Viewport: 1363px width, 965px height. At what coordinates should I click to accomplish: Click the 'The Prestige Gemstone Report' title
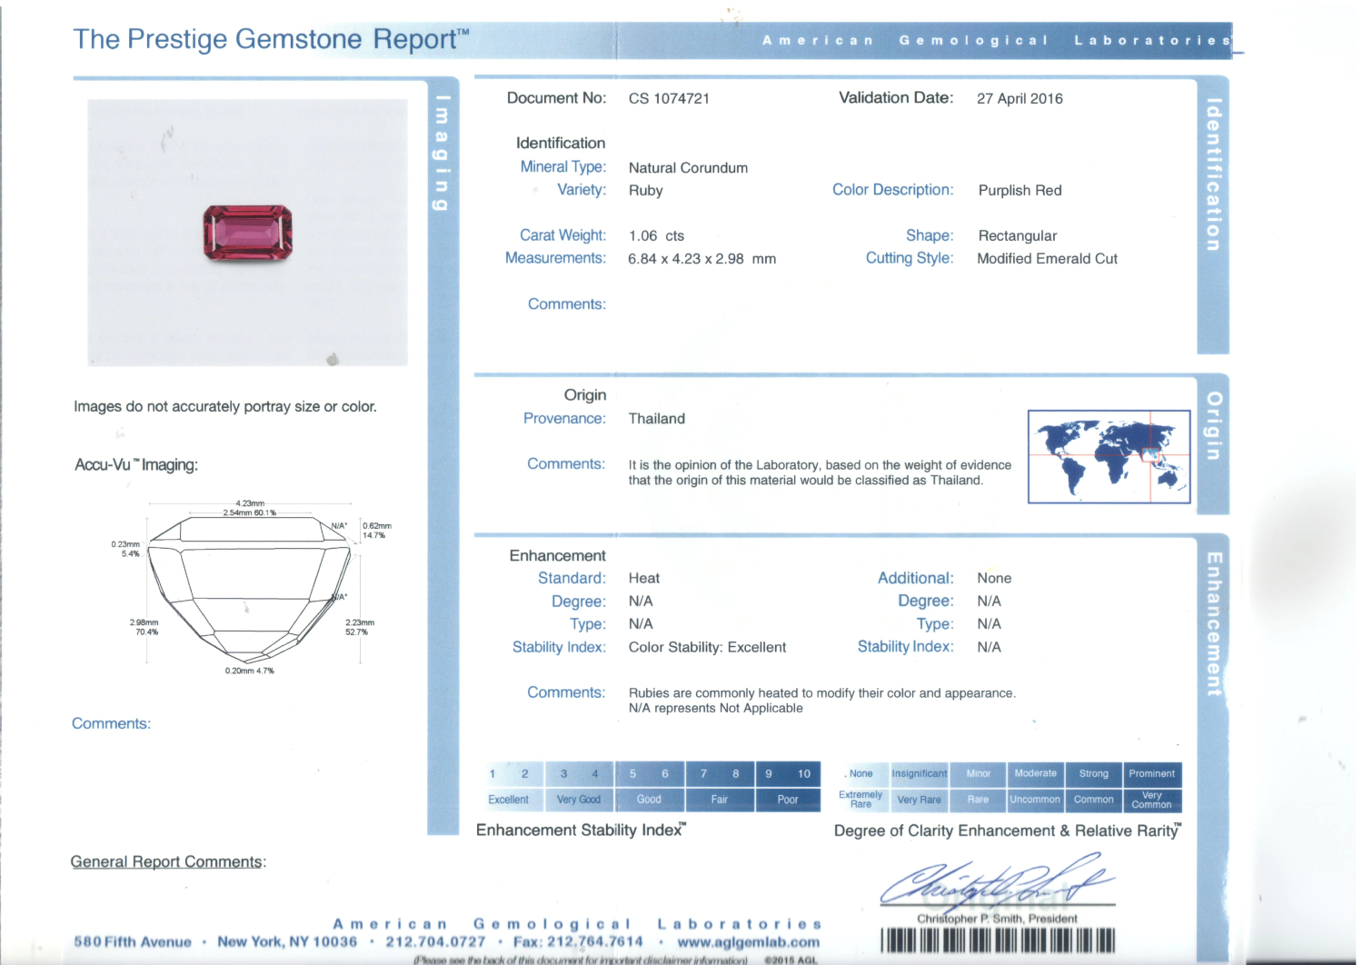(x=272, y=39)
